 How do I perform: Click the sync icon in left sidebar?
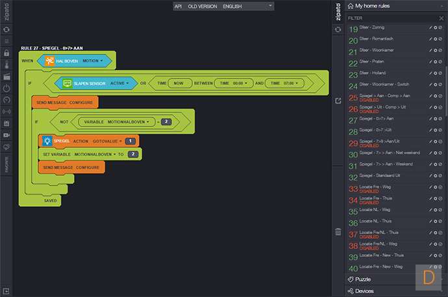[x=6, y=30]
